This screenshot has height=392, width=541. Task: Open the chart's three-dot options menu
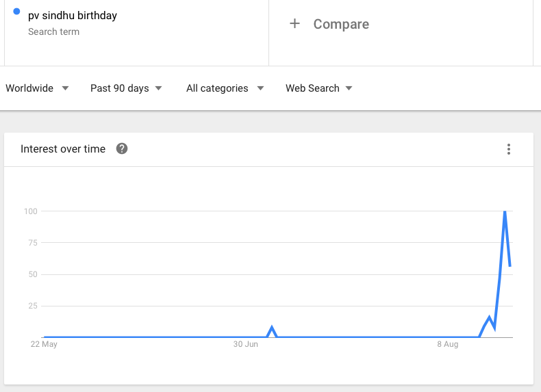[509, 149]
